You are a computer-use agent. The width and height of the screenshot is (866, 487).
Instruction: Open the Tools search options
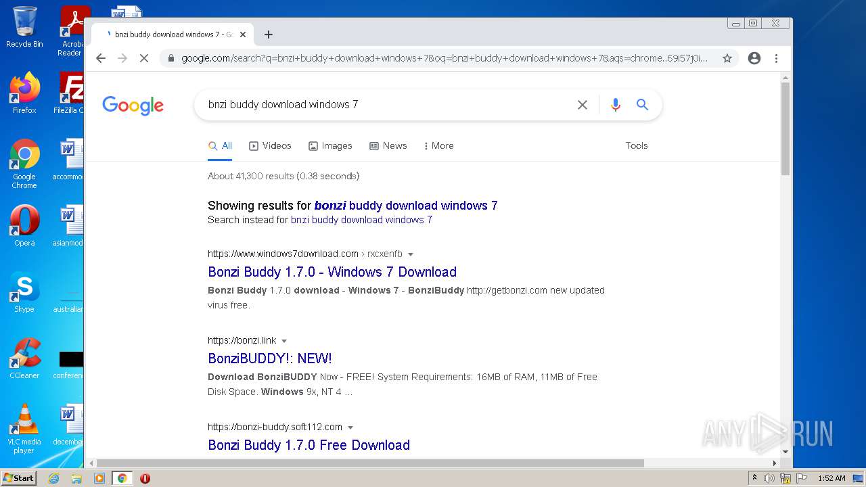637,145
